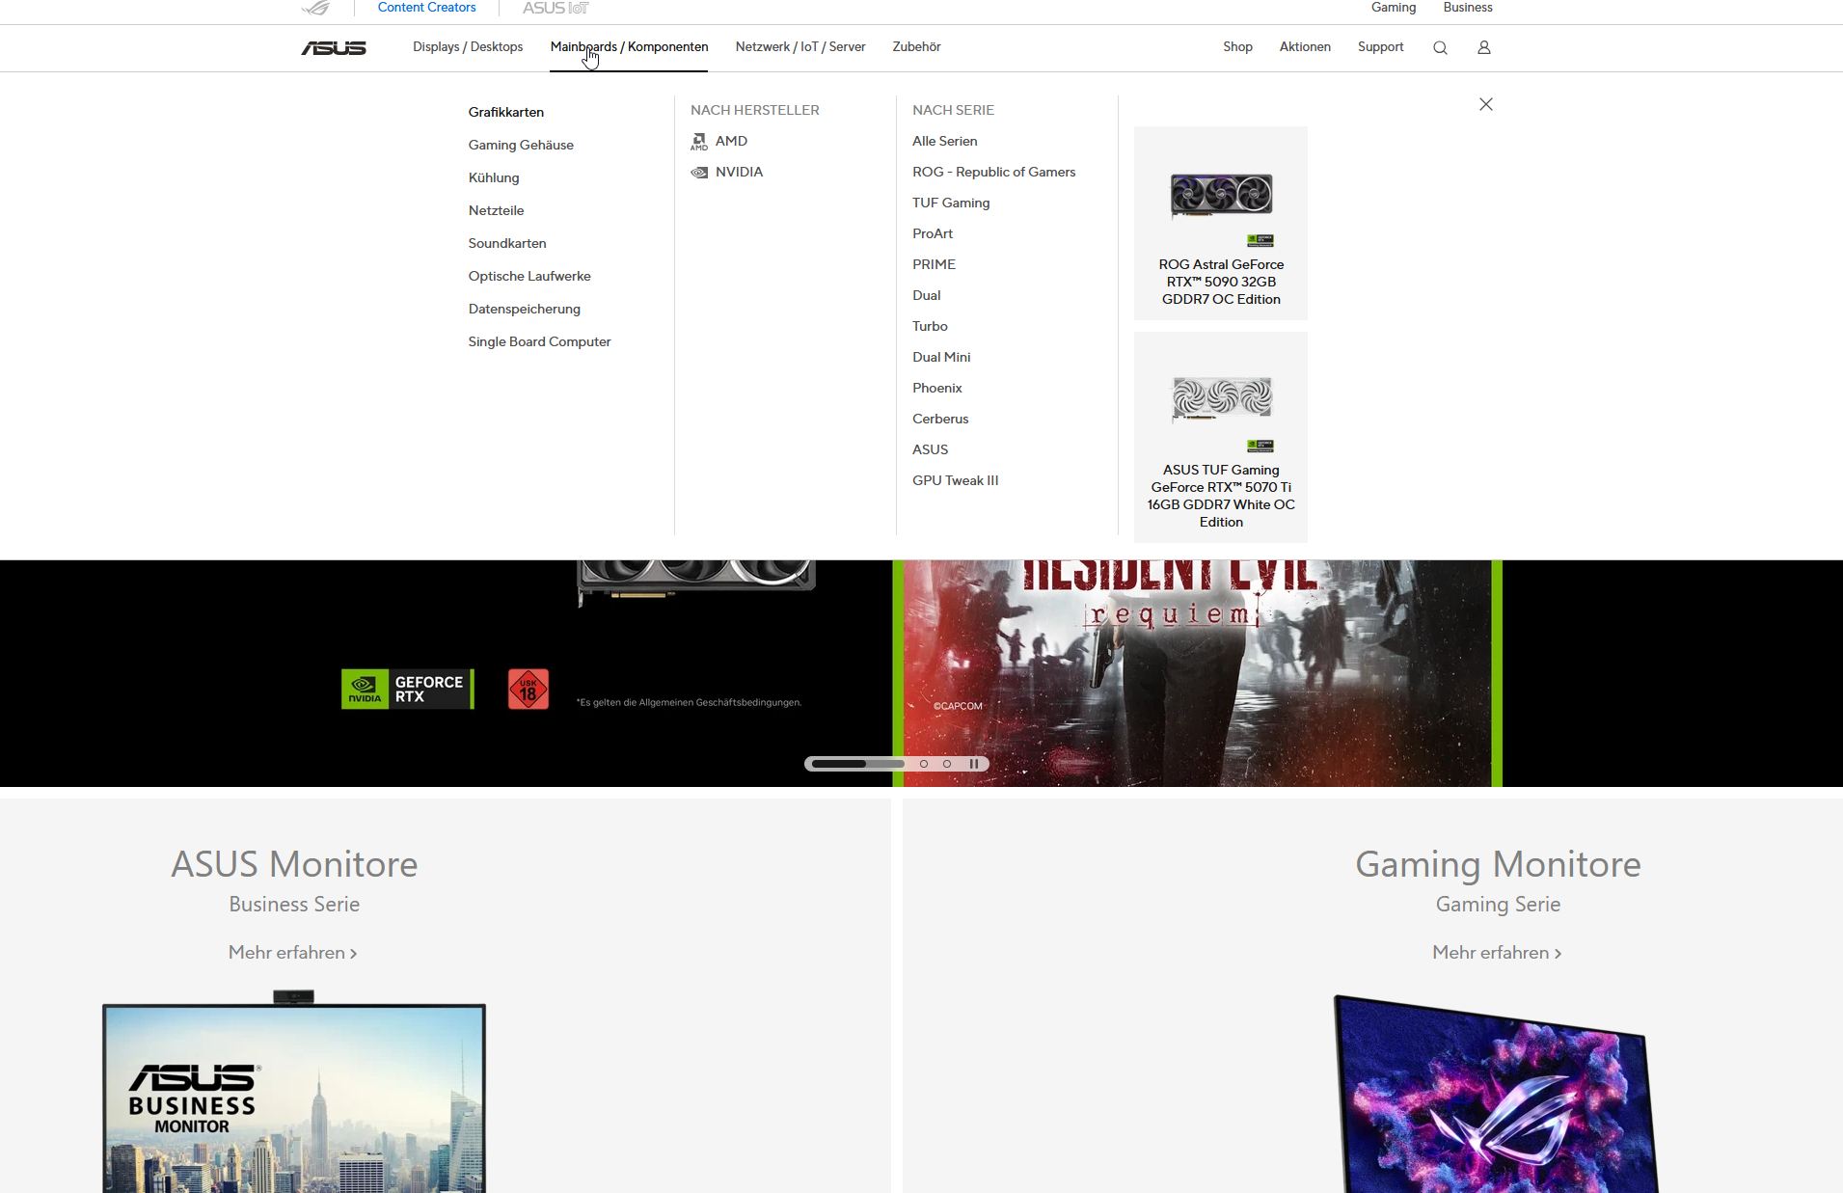
Task: Click the AMD logo icon
Action: pos(699,142)
